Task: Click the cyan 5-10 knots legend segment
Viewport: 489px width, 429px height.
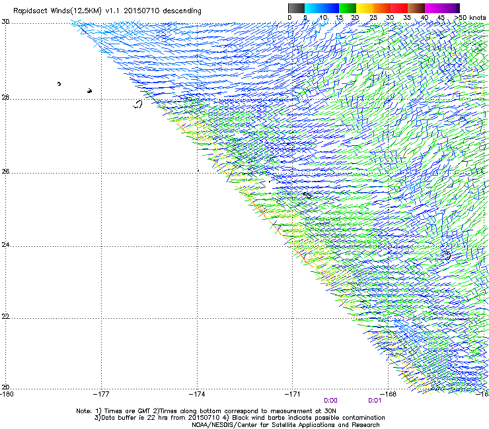Action: pos(313,8)
